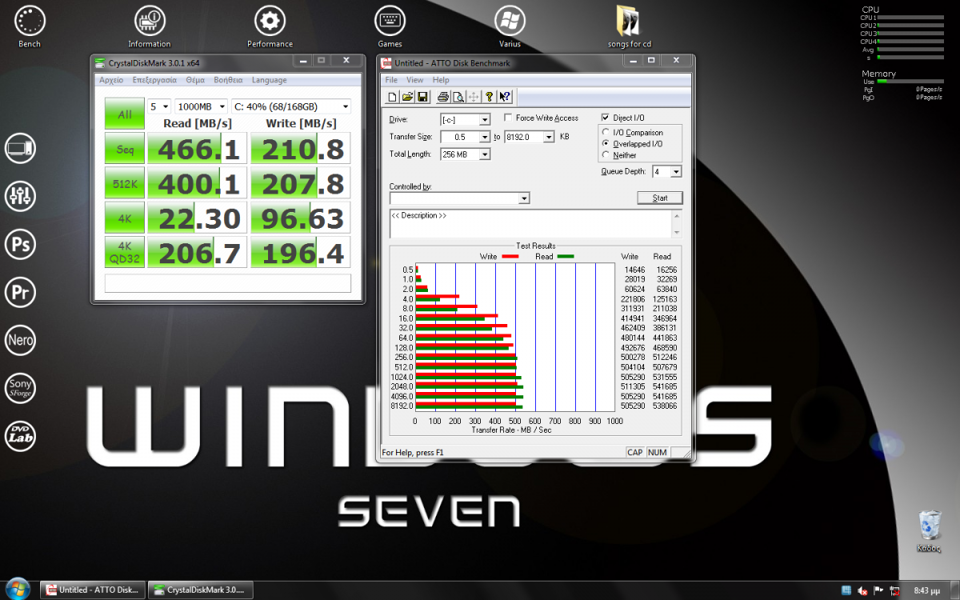Image resolution: width=960 pixels, height=600 pixels.
Task: Open Print Preview in ATTO toolbar
Action: click(458, 97)
